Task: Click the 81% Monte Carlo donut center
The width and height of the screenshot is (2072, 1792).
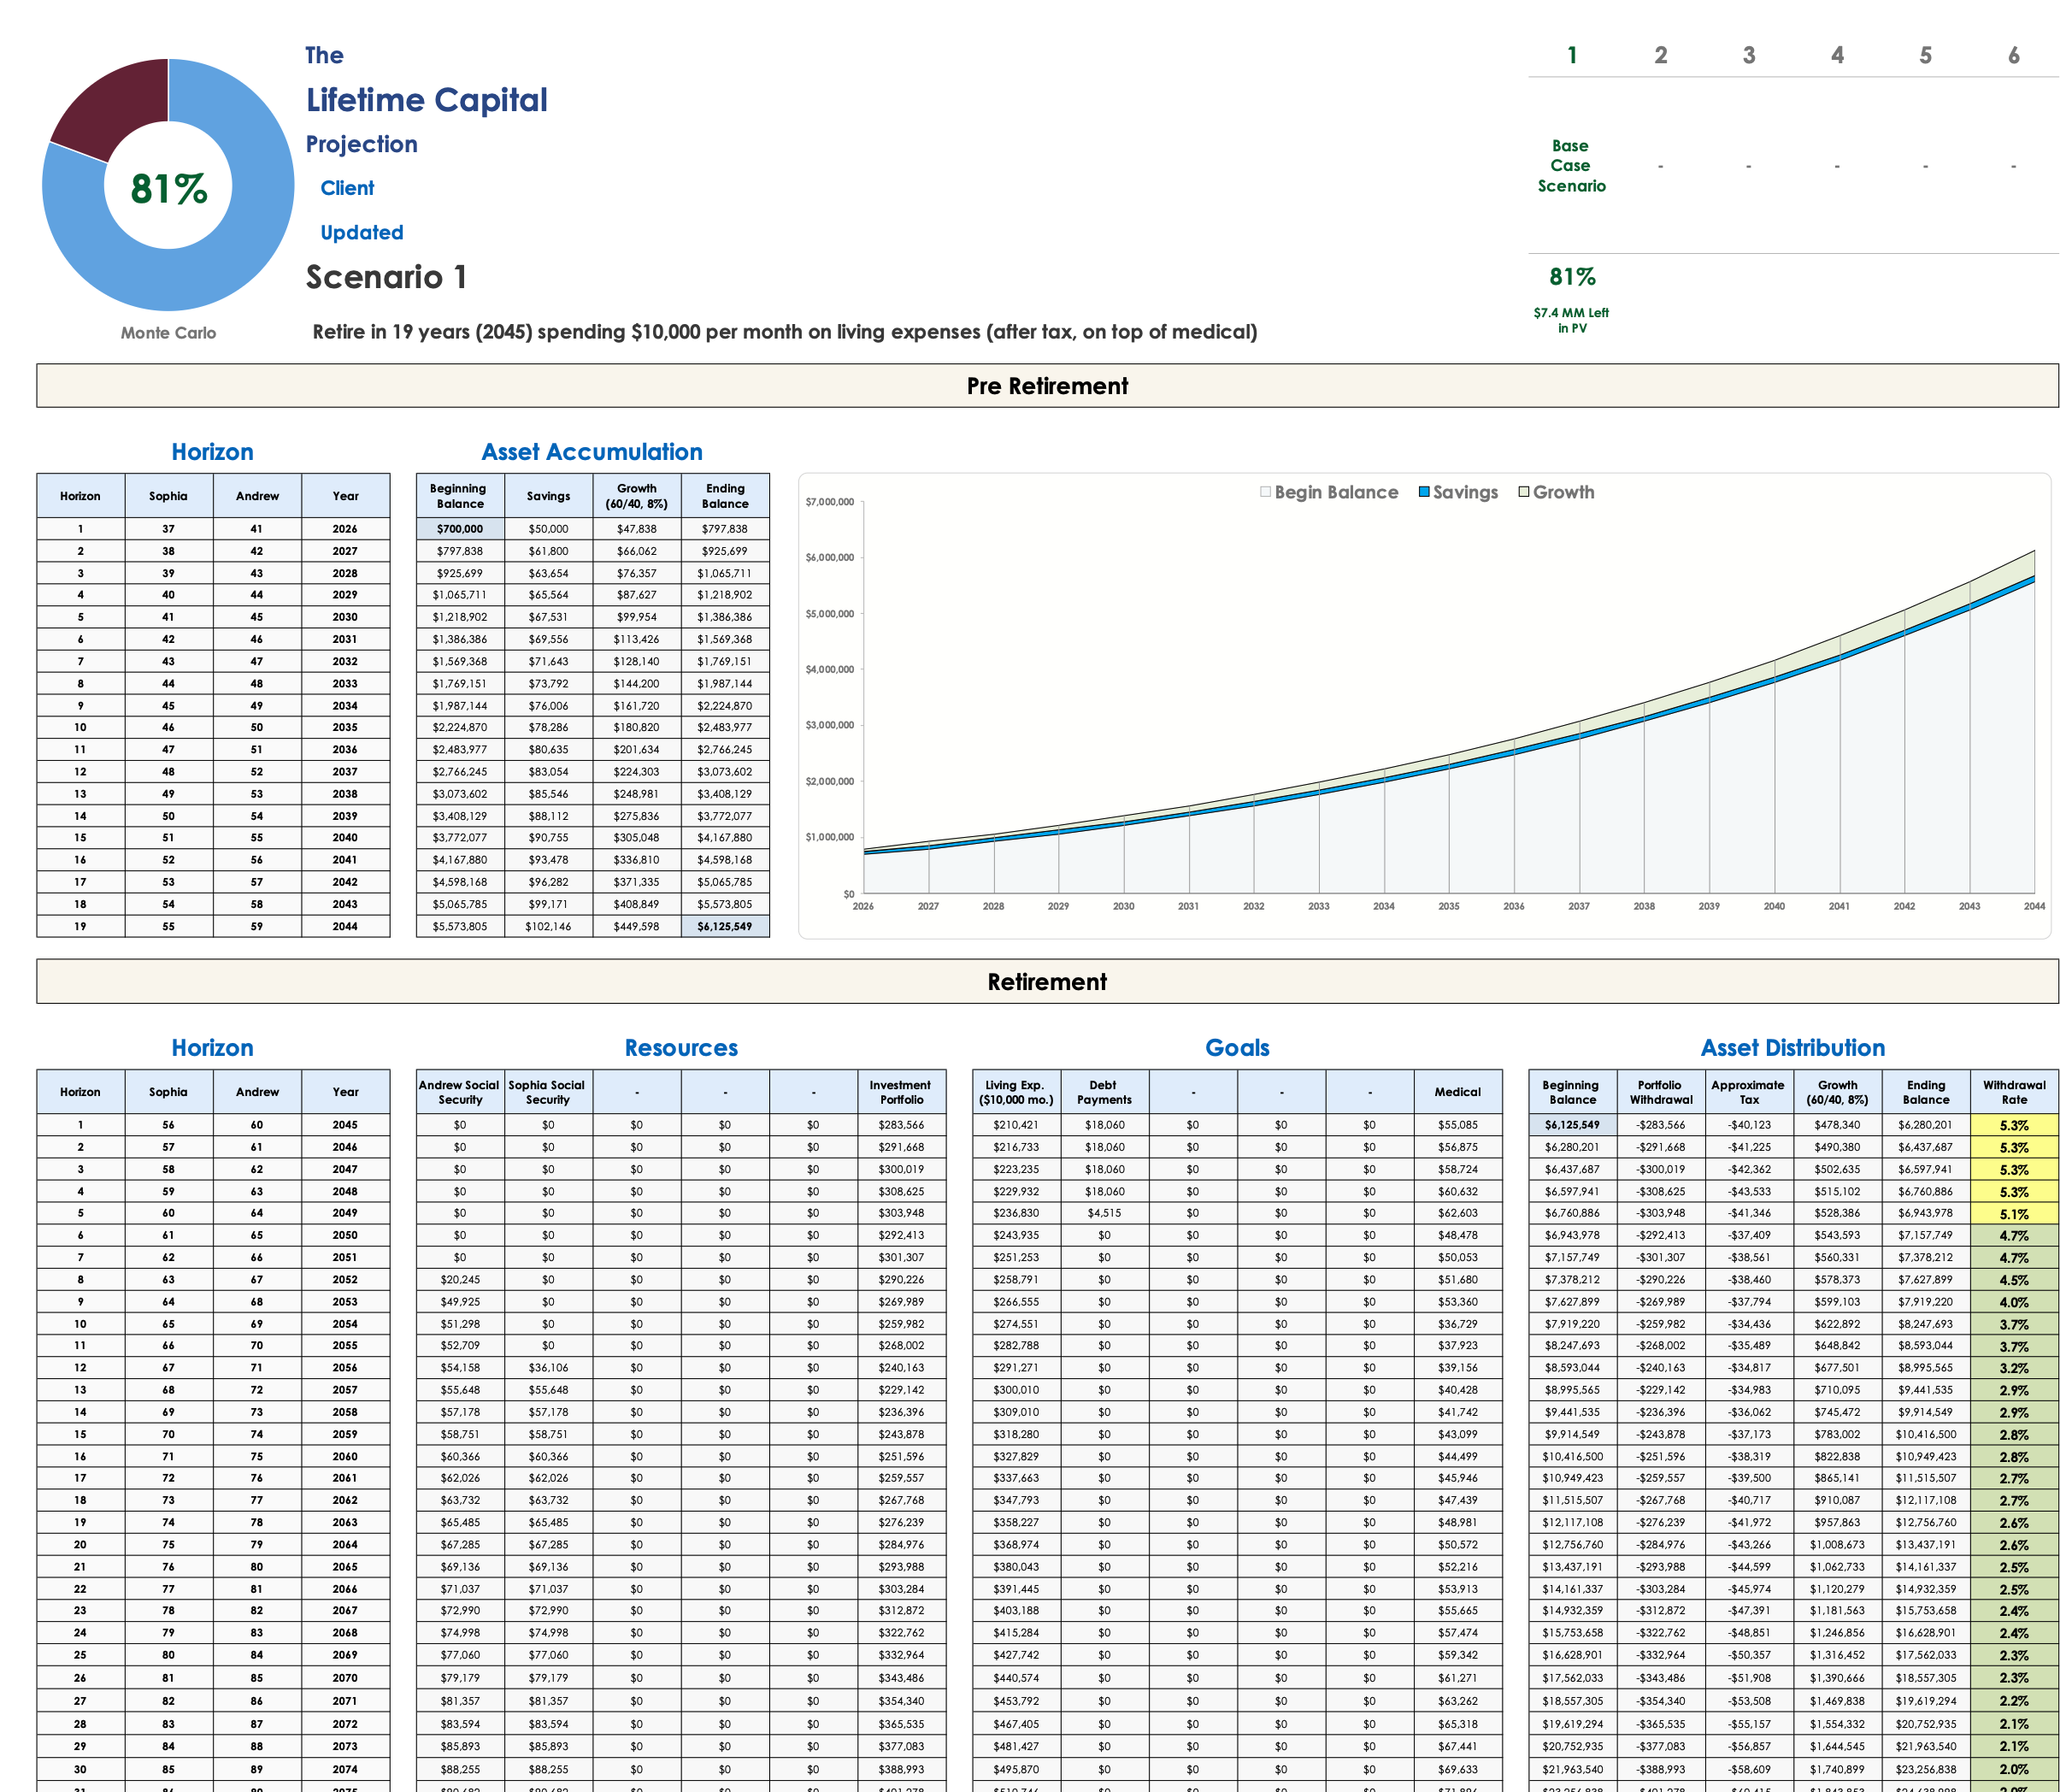Action: tap(168, 188)
